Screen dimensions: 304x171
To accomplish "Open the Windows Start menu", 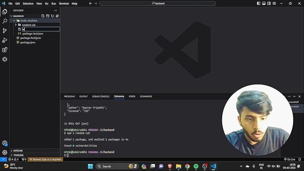I will pyautogui.click(x=90, y=166).
